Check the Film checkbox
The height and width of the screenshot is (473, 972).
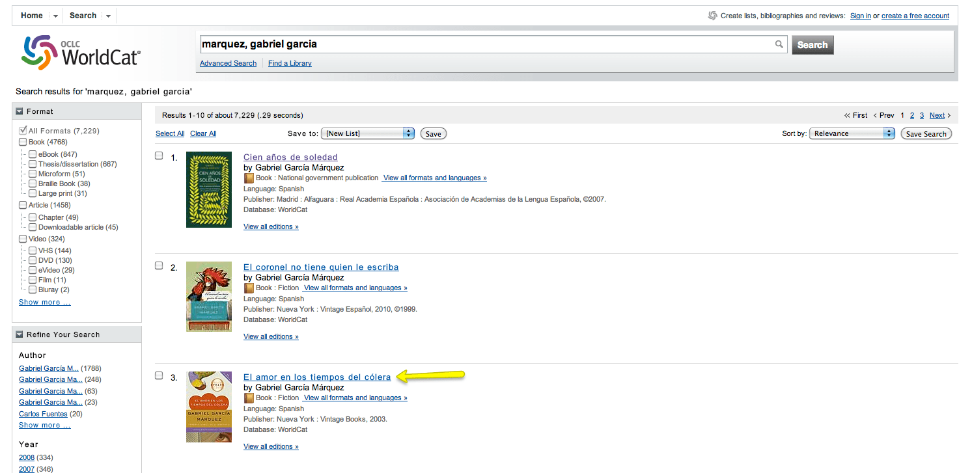[33, 280]
